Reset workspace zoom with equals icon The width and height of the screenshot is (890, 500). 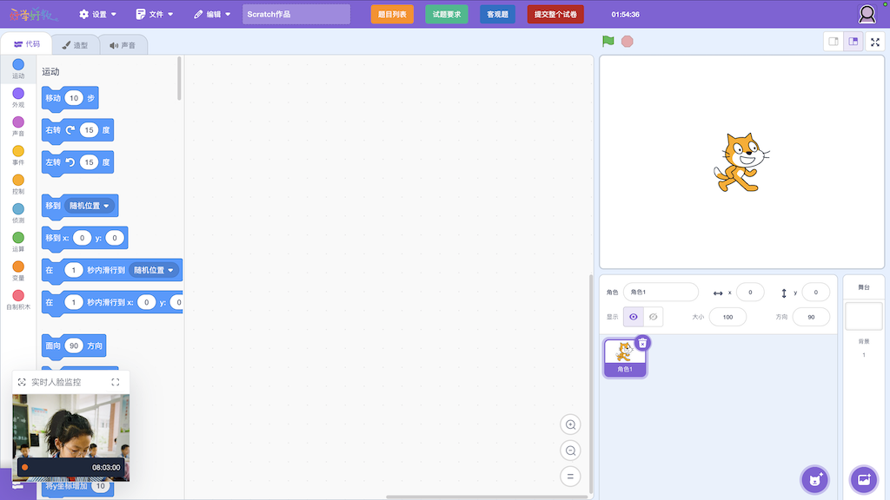[x=570, y=477]
